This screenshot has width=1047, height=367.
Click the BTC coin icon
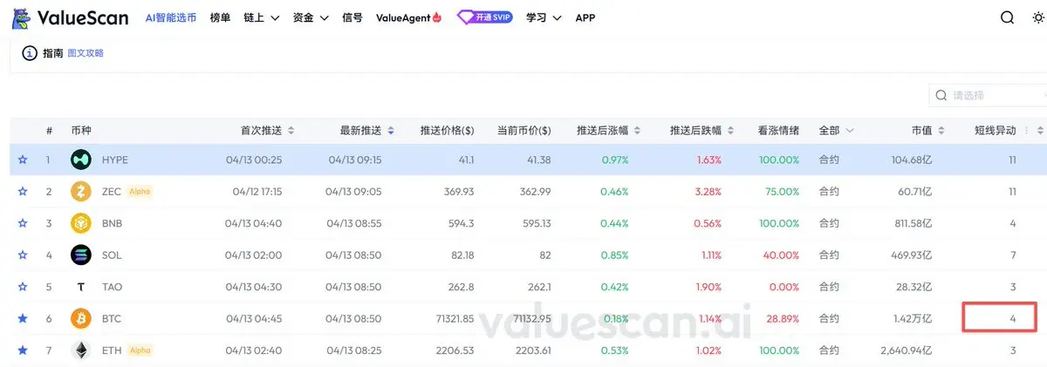coord(81,319)
